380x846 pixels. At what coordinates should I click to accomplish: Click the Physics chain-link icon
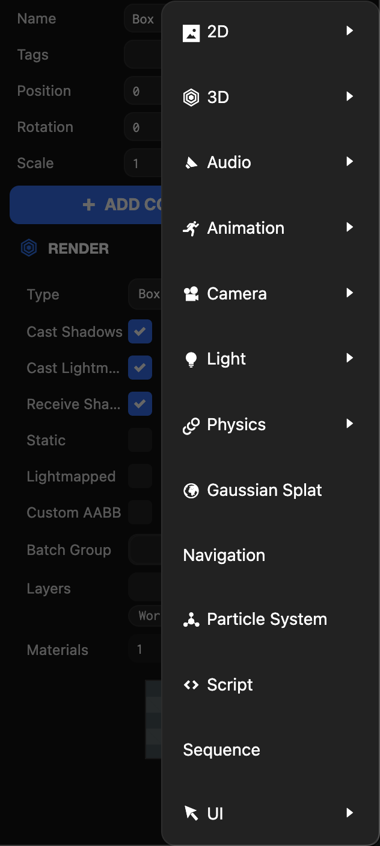(x=191, y=425)
